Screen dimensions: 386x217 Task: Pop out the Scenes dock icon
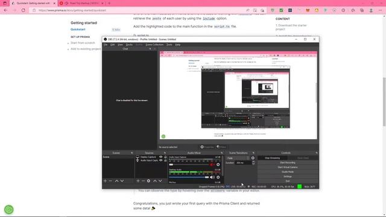point(131,153)
